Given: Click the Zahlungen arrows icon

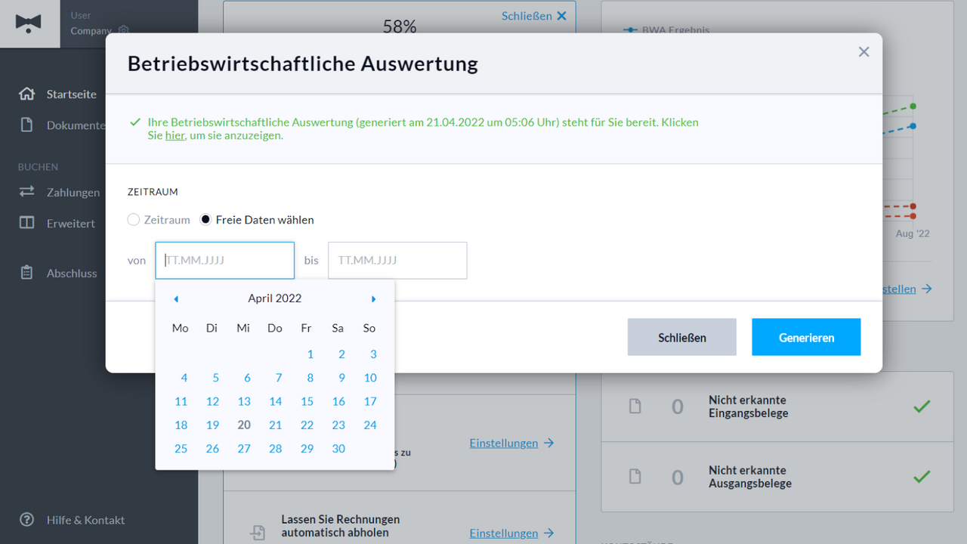Looking at the screenshot, I should [27, 192].
